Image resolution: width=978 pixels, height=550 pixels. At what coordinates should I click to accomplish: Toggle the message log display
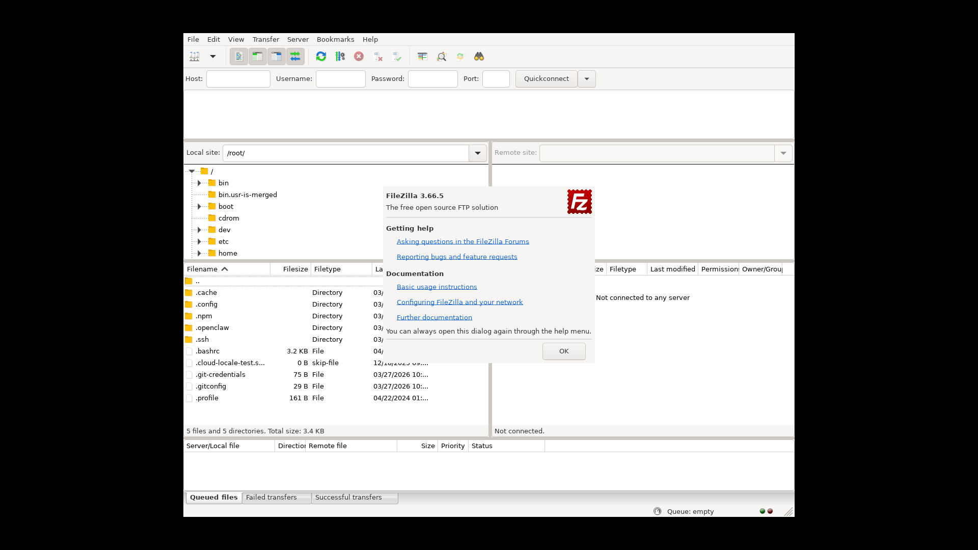(238, 57)
